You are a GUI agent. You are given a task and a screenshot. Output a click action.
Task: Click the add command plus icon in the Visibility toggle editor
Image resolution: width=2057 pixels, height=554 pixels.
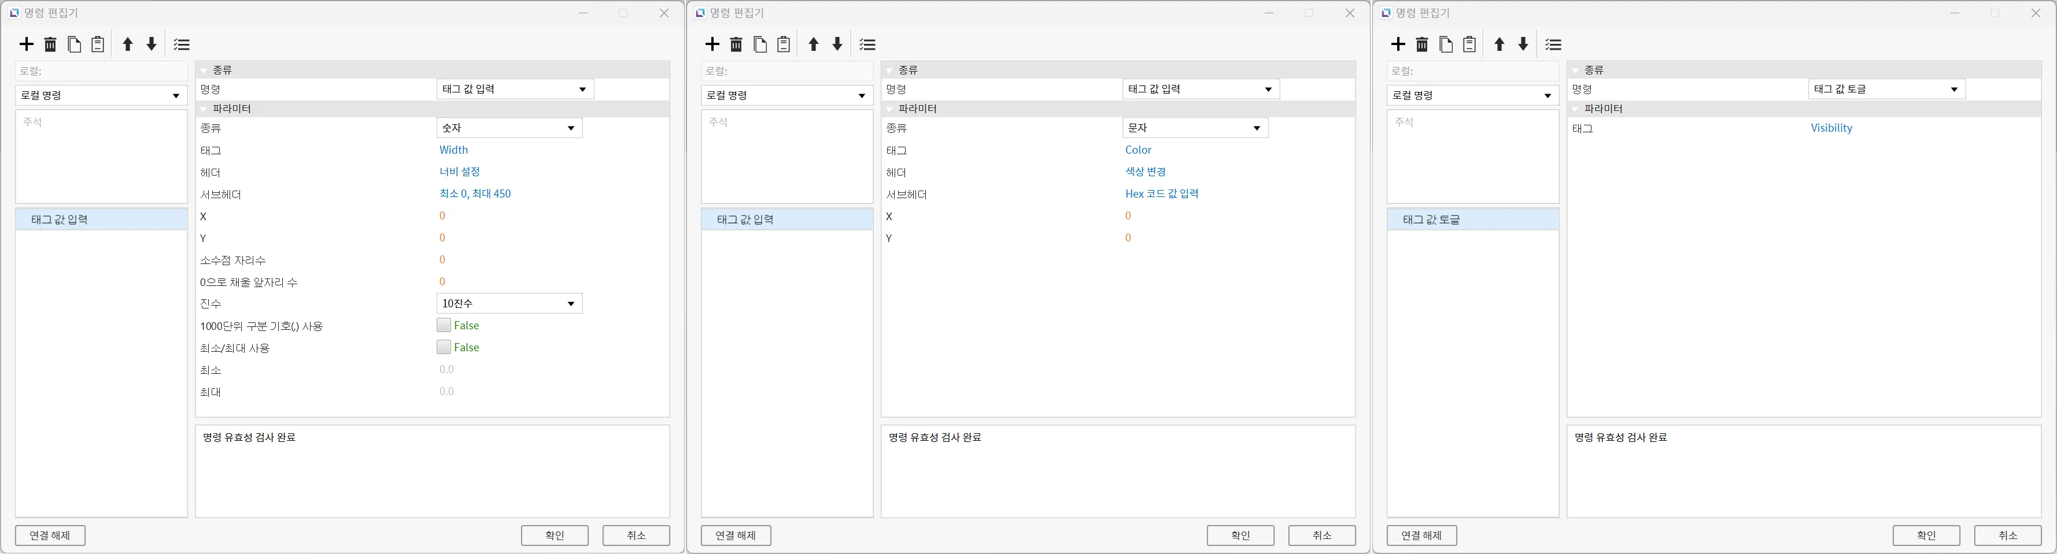pyautogui.click(x=1398, y=44)
